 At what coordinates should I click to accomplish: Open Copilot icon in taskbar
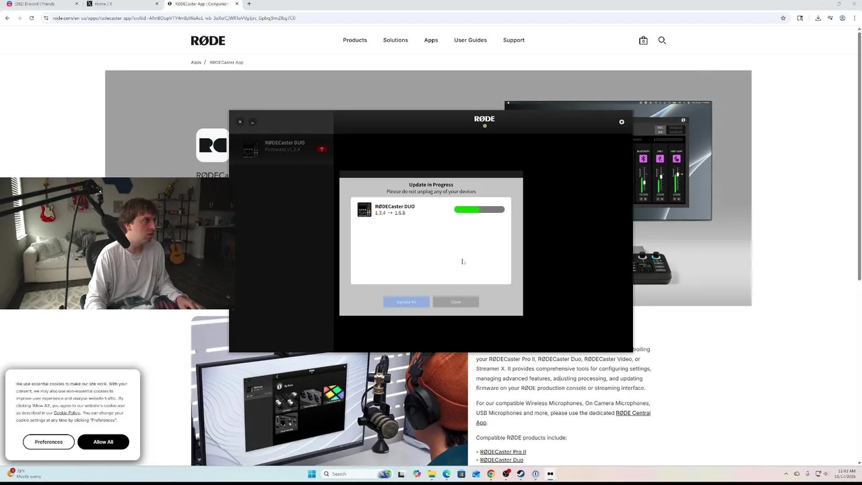pos(417,474)
